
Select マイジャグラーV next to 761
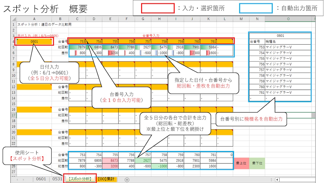tap(288, 92)
